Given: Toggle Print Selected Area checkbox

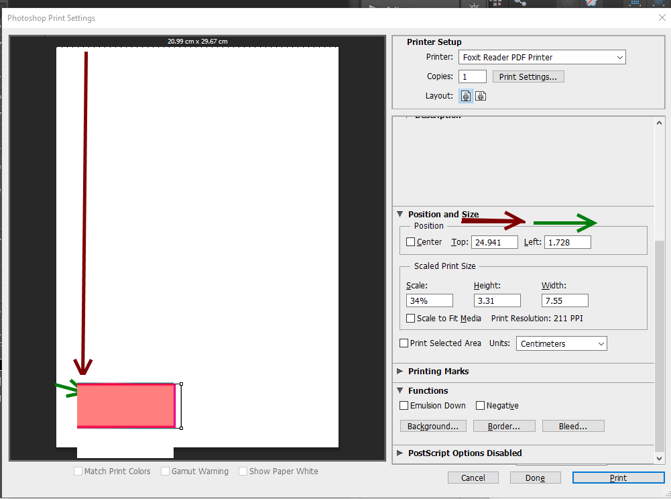Looking at the screenshot, I should [404, 343].
